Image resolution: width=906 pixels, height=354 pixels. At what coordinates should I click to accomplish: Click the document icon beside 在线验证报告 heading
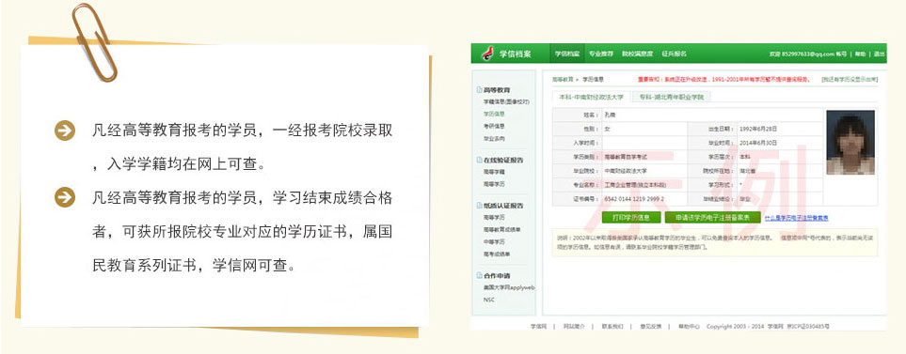tap(479, 160)
